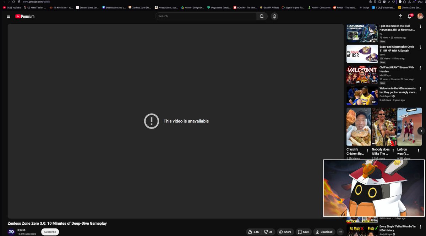Click the Mobi Plays channel name

(385, 75)
